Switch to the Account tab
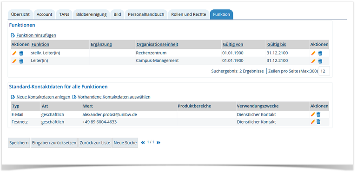 point(45,14)
